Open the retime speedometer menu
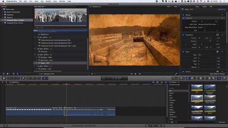 pos(181,78)
